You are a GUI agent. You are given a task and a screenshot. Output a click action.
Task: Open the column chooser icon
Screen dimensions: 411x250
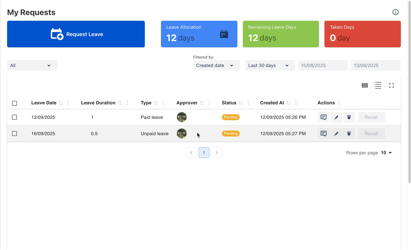365,85
